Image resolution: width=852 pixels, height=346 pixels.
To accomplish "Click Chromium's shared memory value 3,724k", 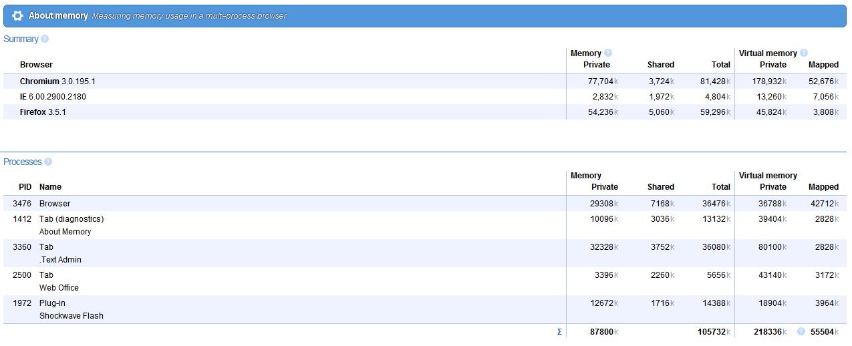I will [662, 81].
